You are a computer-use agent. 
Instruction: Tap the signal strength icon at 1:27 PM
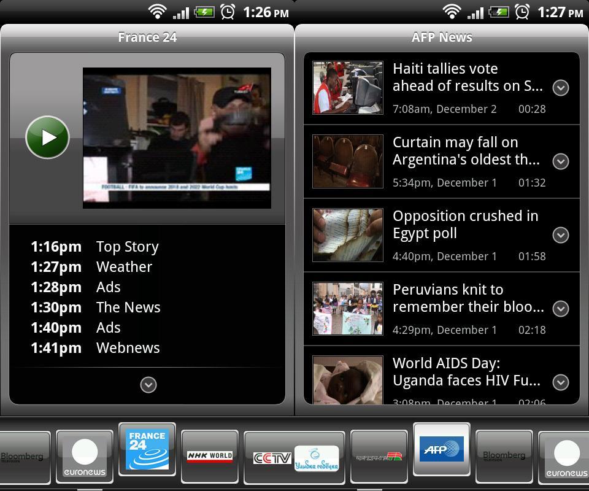[x=475, y=13]
